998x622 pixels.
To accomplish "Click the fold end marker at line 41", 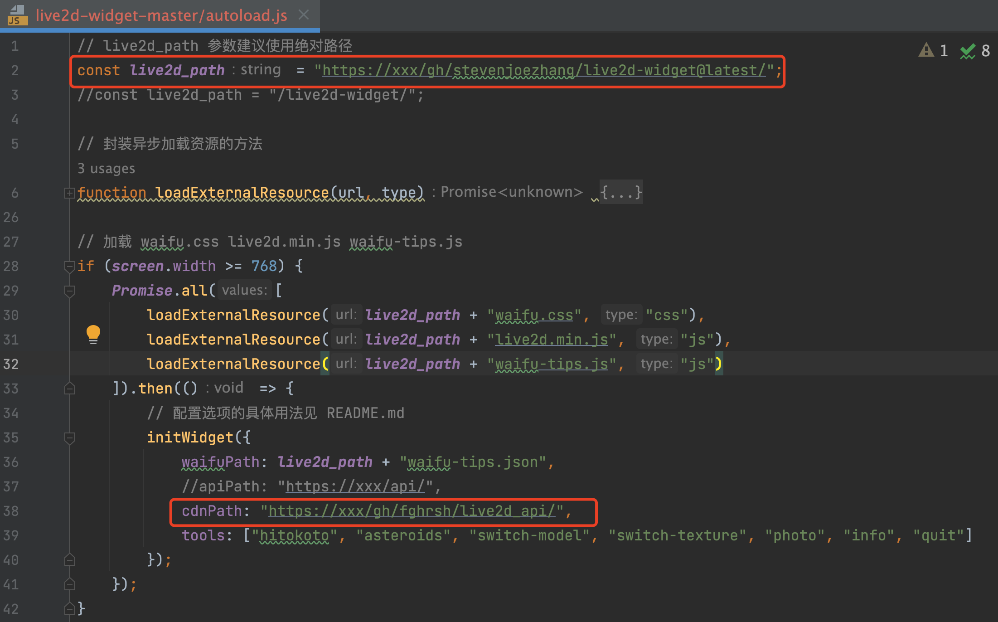I will pyautogui.click(x=69, y=584).
